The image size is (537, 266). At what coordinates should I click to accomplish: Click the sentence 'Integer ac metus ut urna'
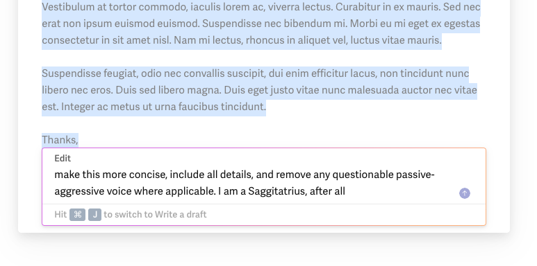tap(163, 107)
